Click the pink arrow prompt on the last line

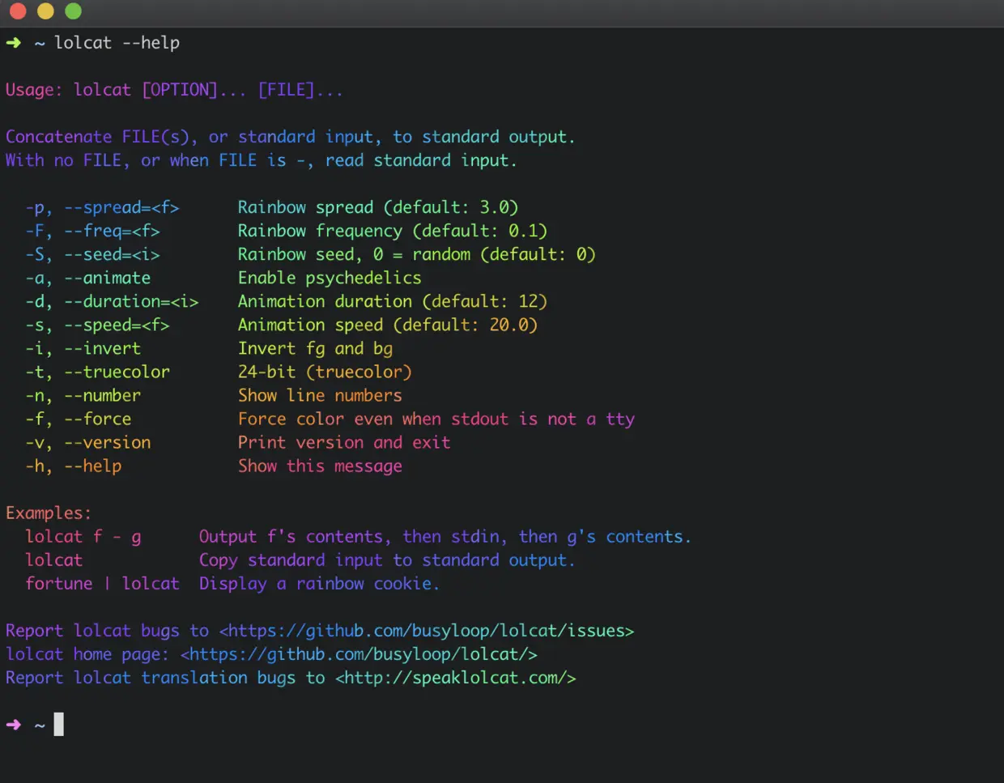tap(14, 724)
